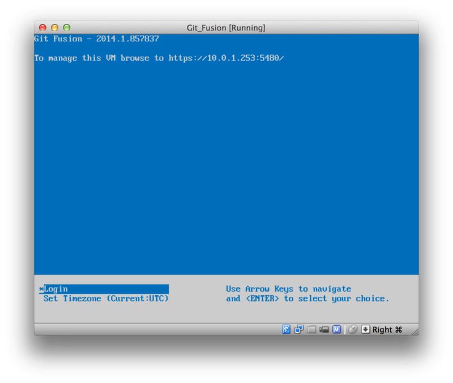Click the video capture status icon
453x383 pixels.
[x=323, y=330]
